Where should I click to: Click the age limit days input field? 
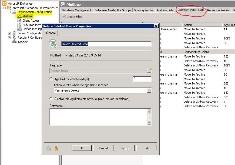tap(142, 79)
